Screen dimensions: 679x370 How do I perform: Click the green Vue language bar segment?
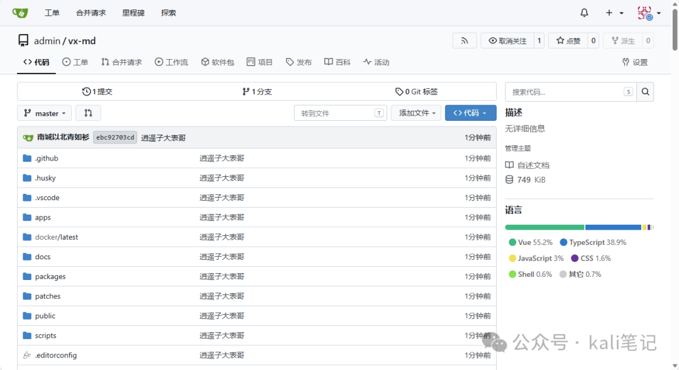(544, 227)
